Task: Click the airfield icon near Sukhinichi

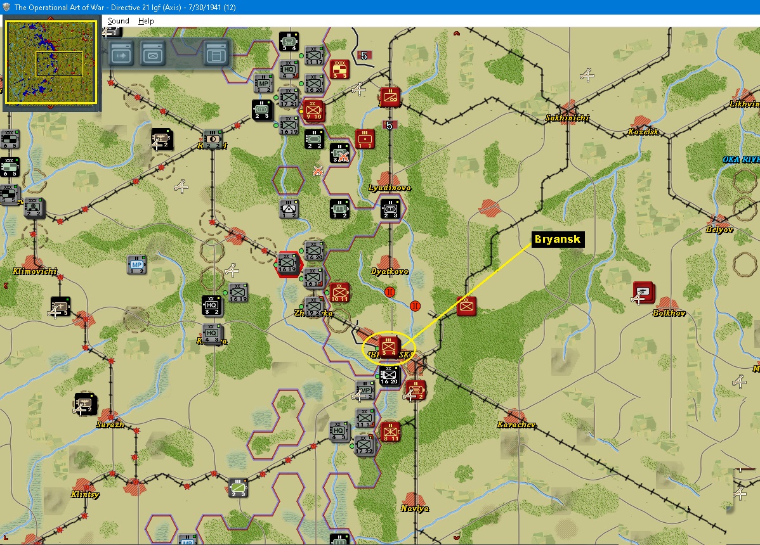Action: click(587, 75)
